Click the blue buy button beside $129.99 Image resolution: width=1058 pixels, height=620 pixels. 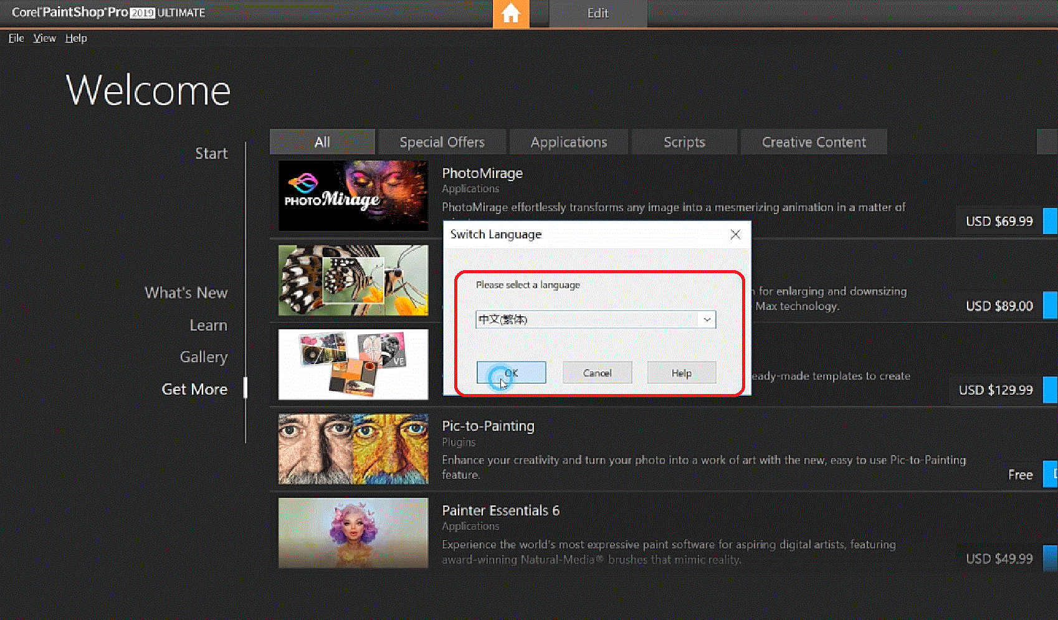tap(1051, 390)
